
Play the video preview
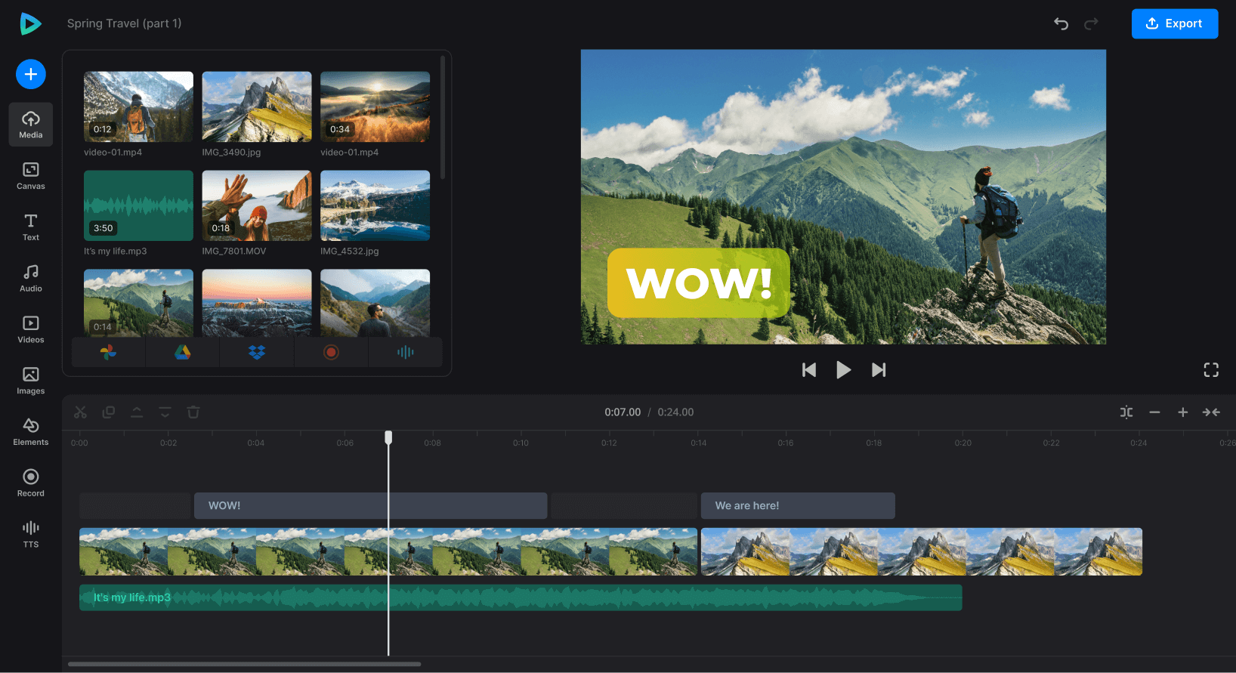(843, 370)
